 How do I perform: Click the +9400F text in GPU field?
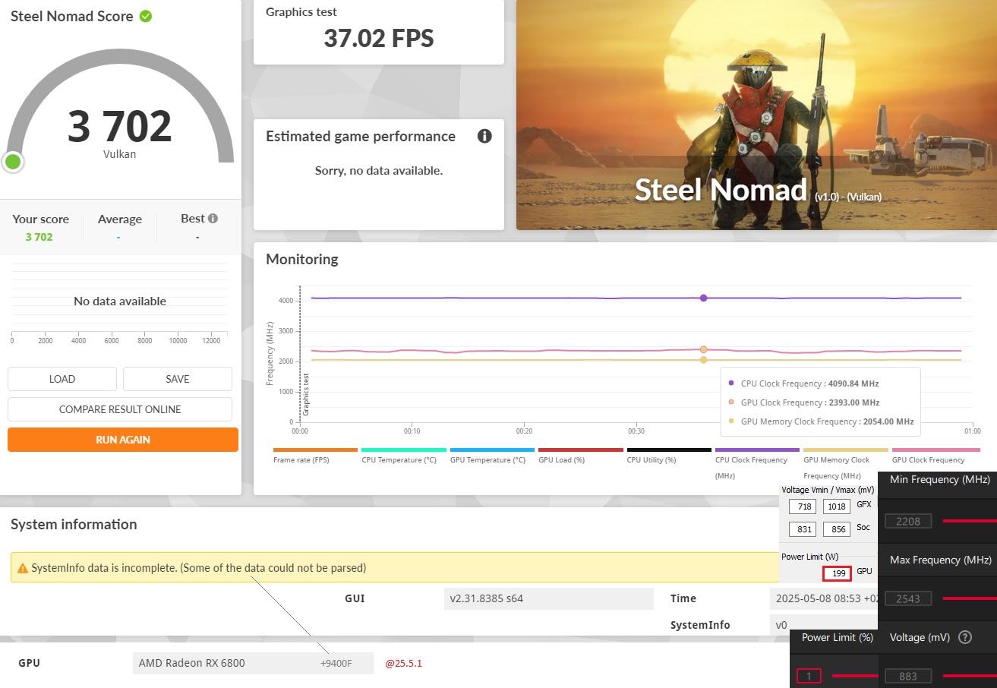[x=336, y=663]
